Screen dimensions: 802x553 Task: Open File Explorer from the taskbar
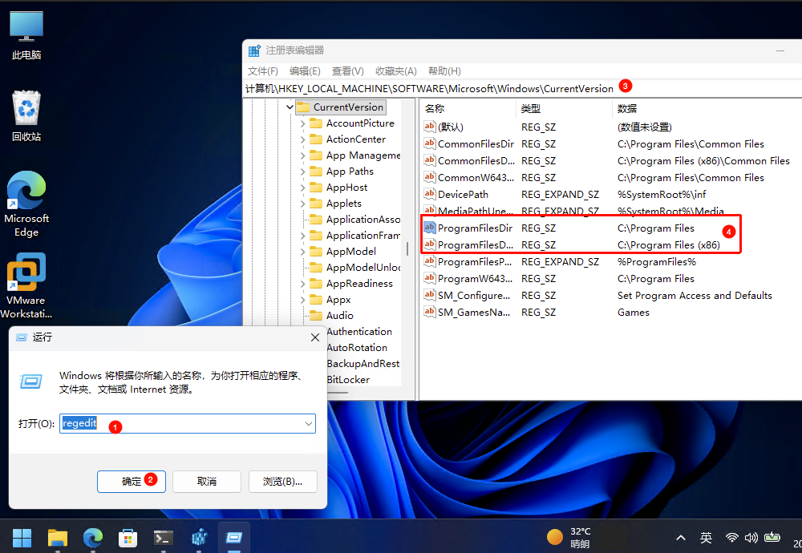click(57, 538)
